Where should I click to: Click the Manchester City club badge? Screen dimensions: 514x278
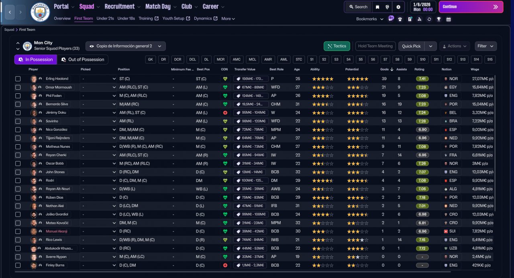(x=40, y=12)
